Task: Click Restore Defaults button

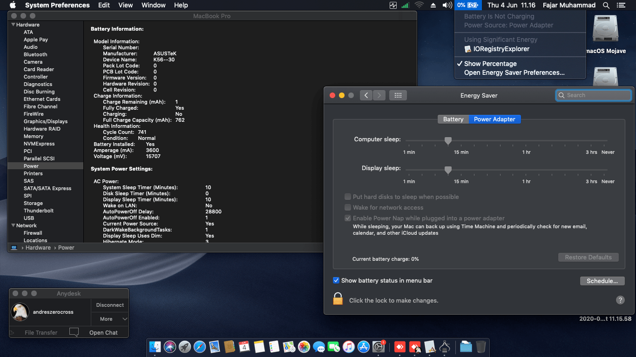Action: click(589, 257)
